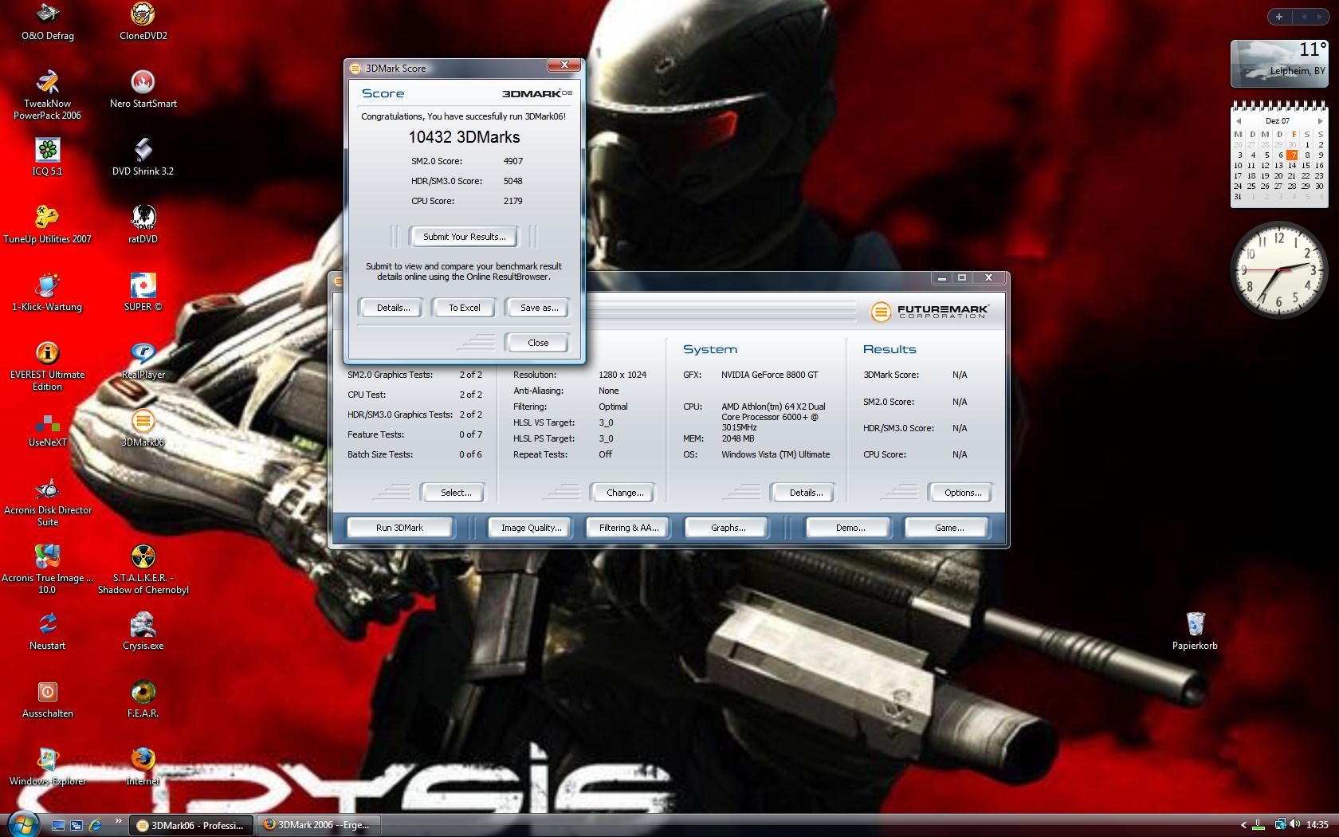Click the Run 3DMark button

coord(399,528)
